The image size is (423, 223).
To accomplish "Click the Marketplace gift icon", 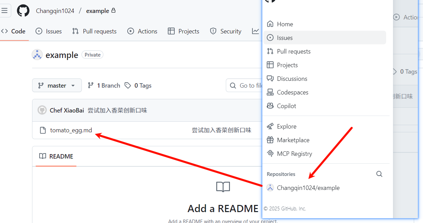I will click(x=270, y=140).
